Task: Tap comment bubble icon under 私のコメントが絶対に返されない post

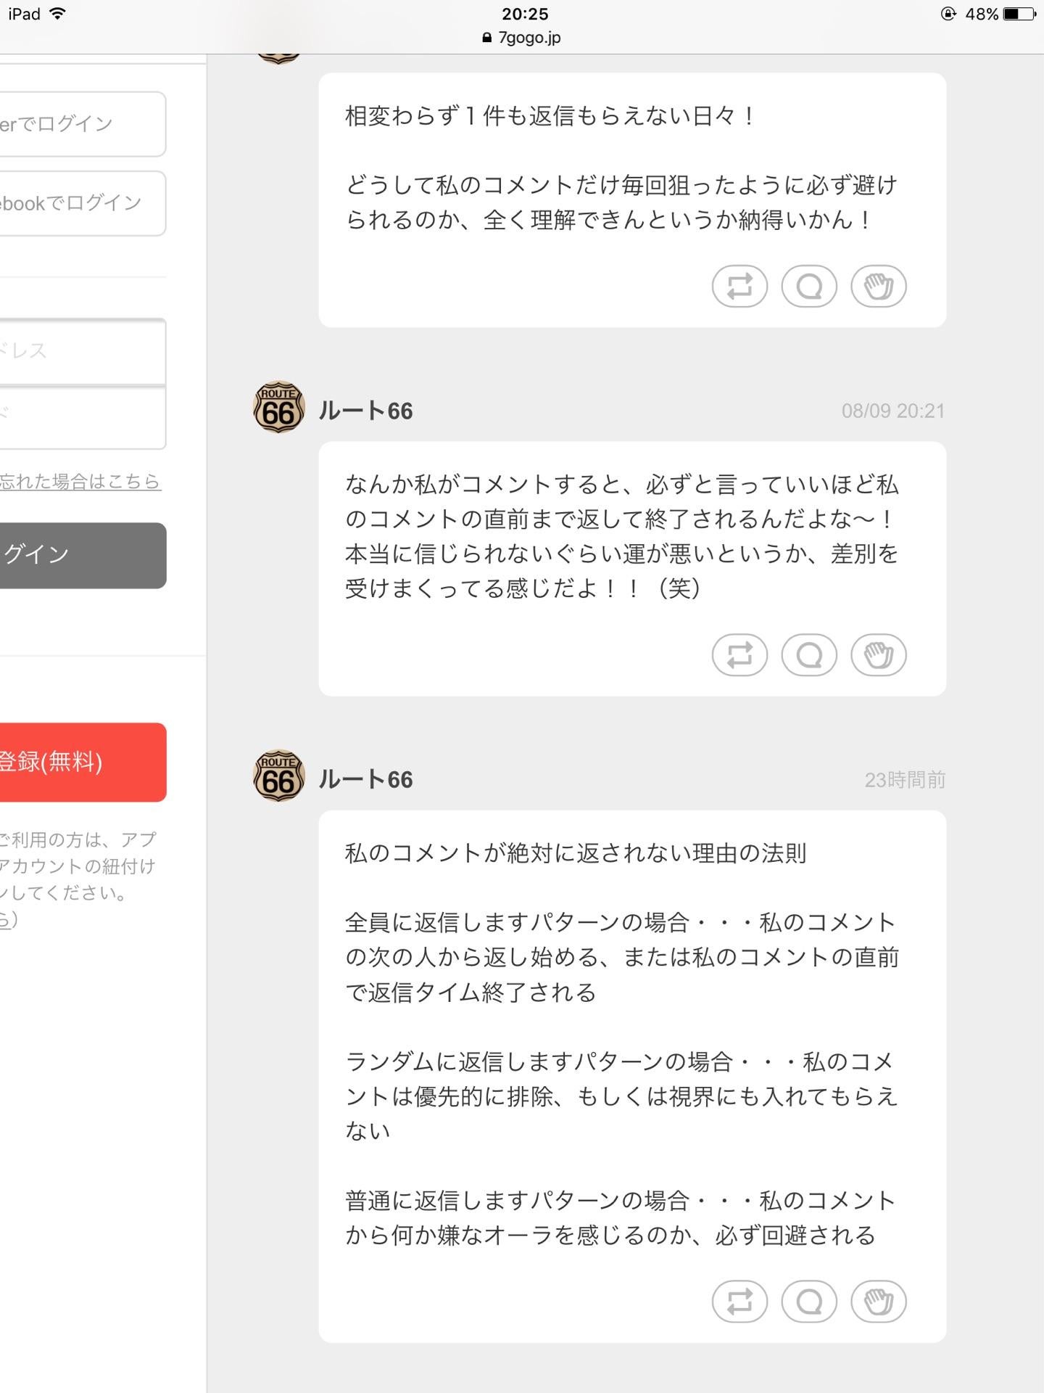Action: [x=809, y=1301]
